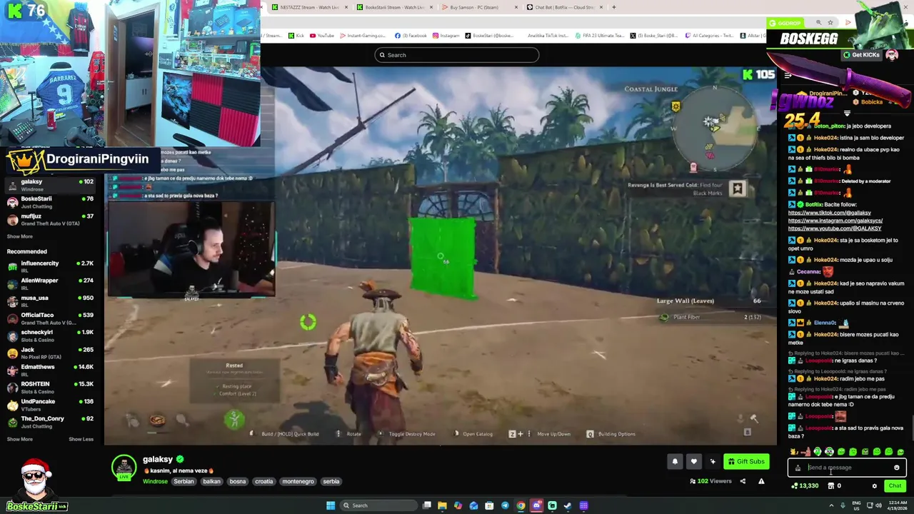
Task: Click the montenegro stream tag
Action: pos(298,481)
